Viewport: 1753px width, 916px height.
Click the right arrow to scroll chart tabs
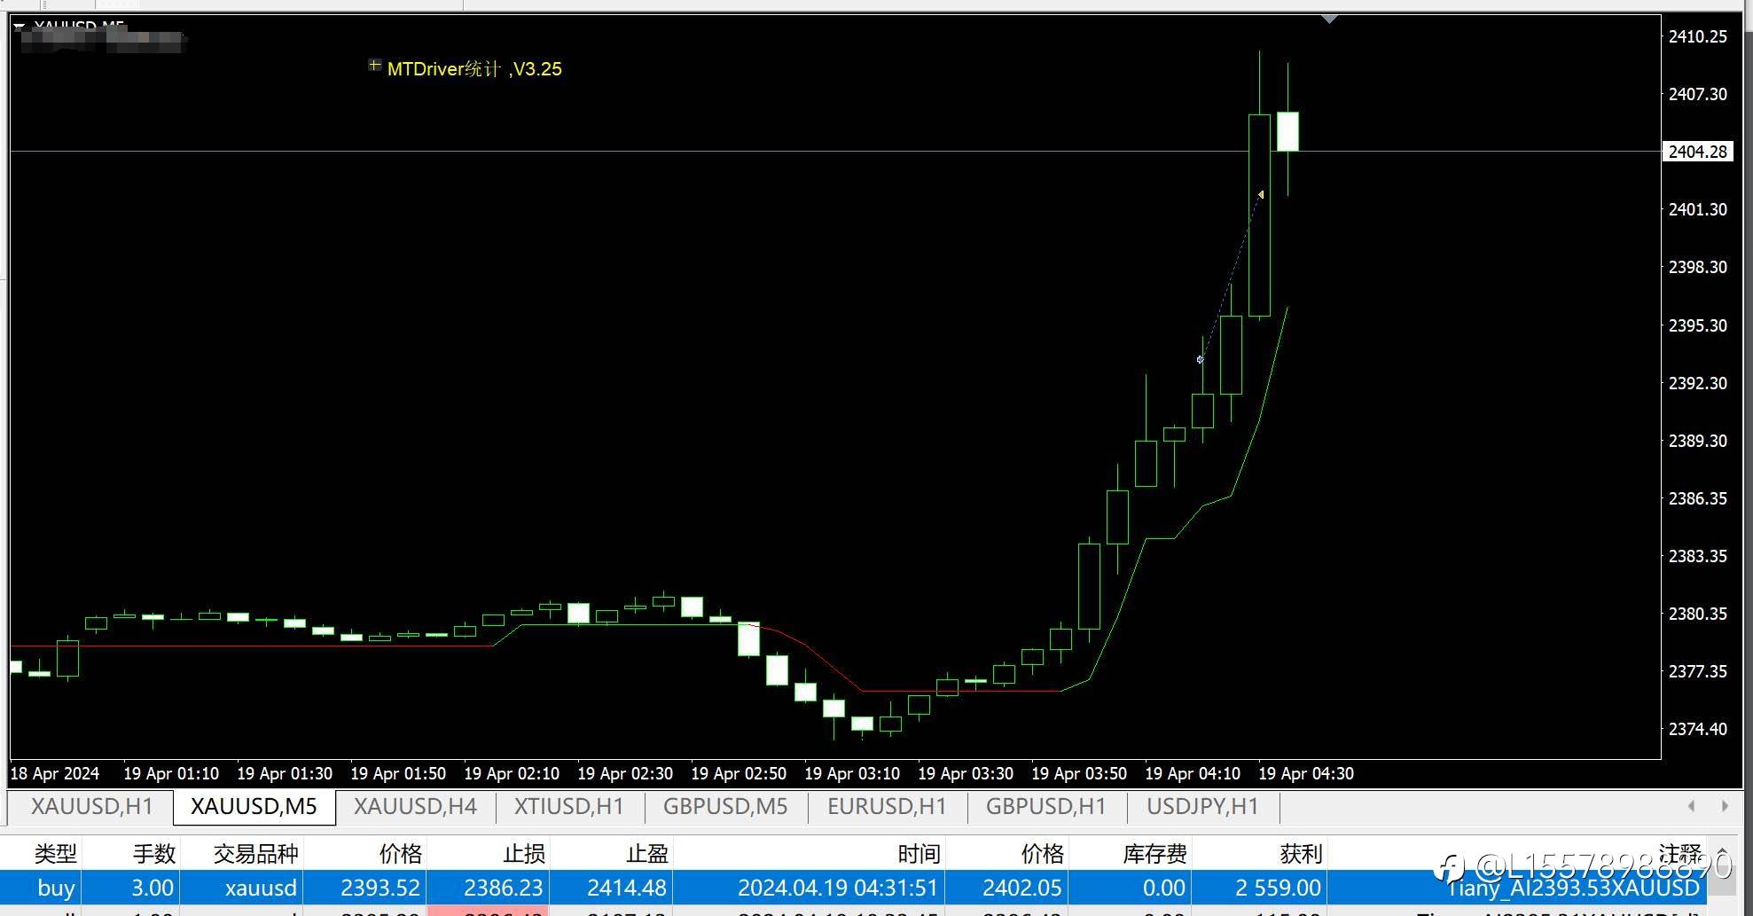[x=1725, y=806]
